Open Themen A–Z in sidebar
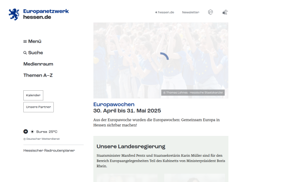The height and width of the screenshot is (182, 291). 38,75
